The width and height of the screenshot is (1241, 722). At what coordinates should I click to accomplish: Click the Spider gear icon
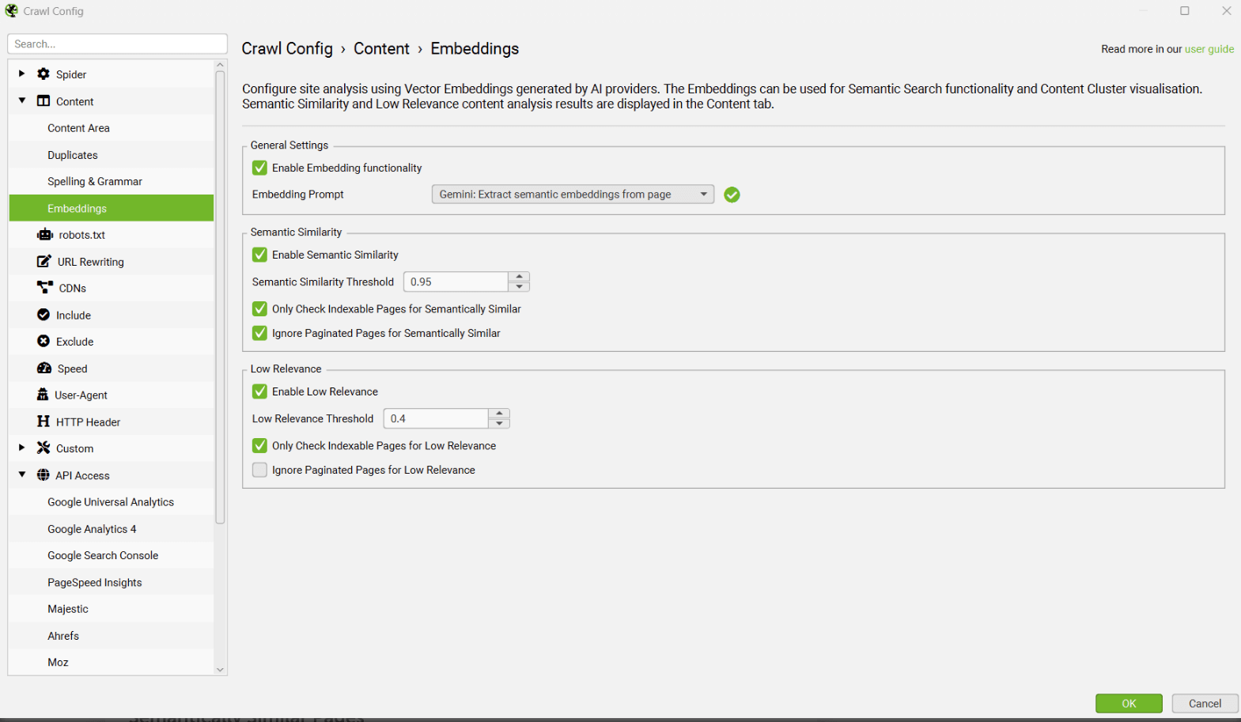44,74
